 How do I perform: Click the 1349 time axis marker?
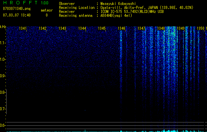(181, 28)
